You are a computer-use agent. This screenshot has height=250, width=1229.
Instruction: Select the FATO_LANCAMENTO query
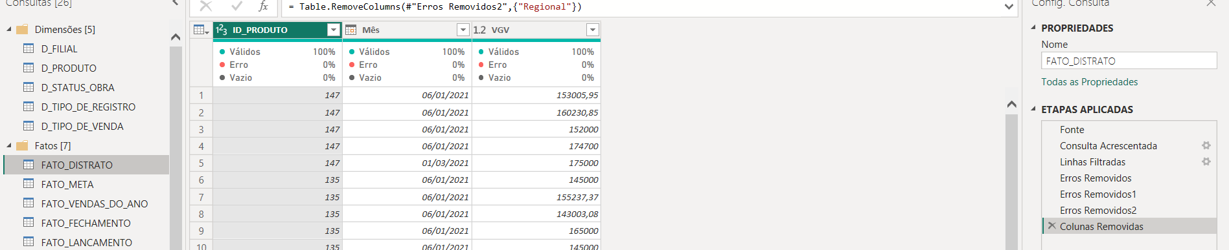pos(86,243)
